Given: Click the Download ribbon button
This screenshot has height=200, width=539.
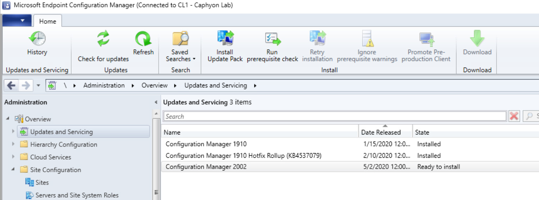Looking at the screenshot, I should point(477,43).
